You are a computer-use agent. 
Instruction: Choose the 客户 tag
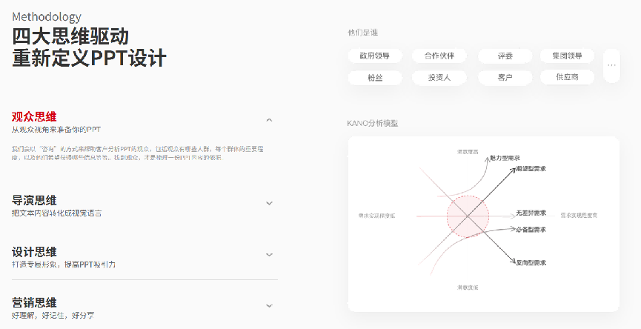point(505,77)
